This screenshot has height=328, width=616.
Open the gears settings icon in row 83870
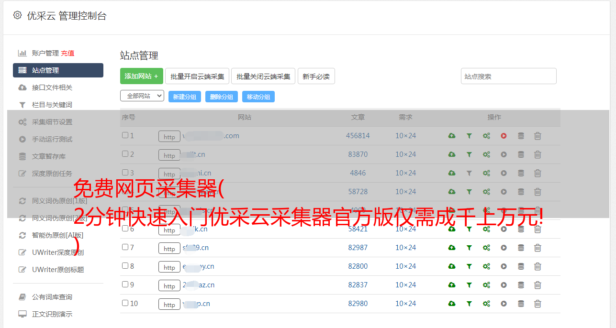pyautogui.click(x=486, y=154)
